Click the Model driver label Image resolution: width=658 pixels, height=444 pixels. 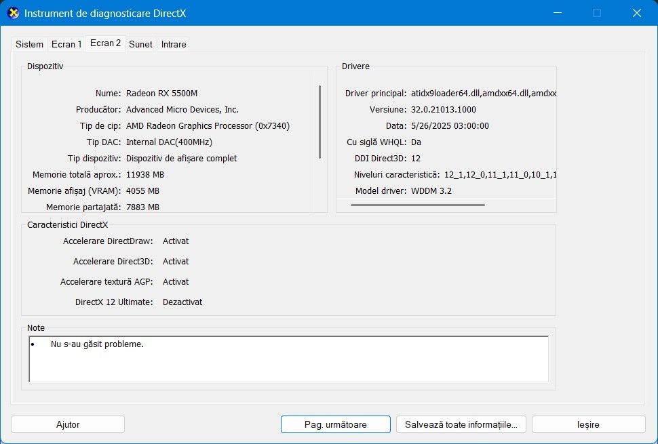[381, 190]
